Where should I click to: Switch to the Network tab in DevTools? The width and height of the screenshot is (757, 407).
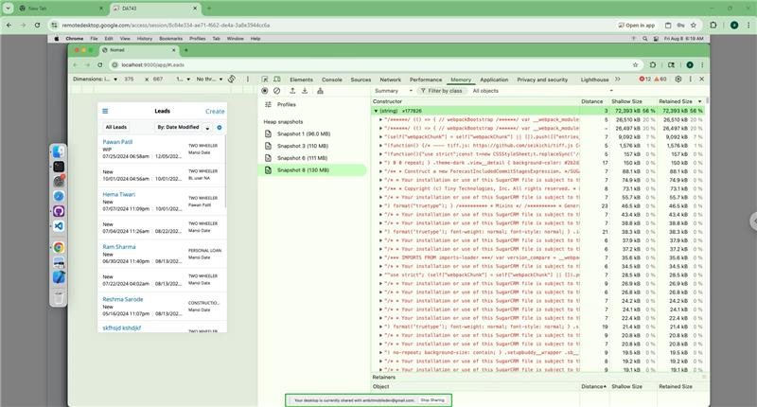coord(390,80)
